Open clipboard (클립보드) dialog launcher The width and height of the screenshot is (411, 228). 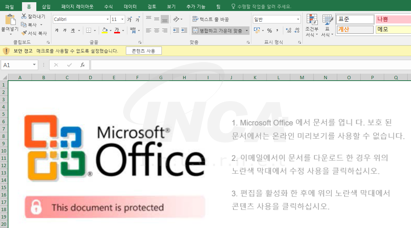tap(48, 42)
